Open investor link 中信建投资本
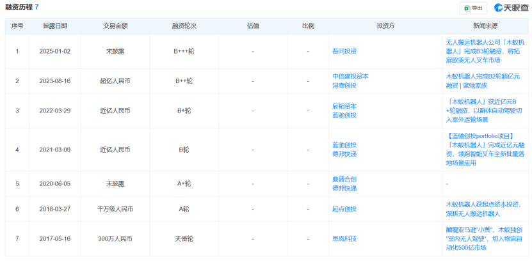 click(350, 77)
